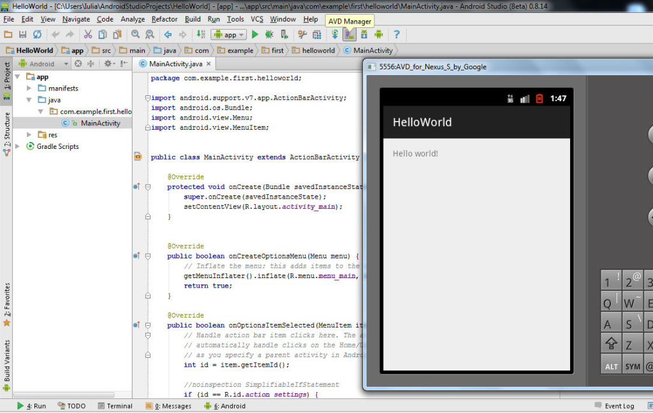Image resolution: width=653 pixels, height=413 pixels.
Task: Click the Open folder toolbar icon
Action: [x=8, y=35]
